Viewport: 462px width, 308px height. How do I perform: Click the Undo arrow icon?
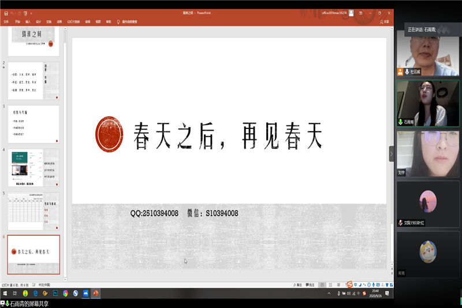(12, 13)
